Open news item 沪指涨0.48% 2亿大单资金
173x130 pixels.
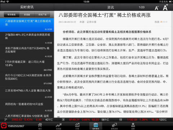[27, 39]
